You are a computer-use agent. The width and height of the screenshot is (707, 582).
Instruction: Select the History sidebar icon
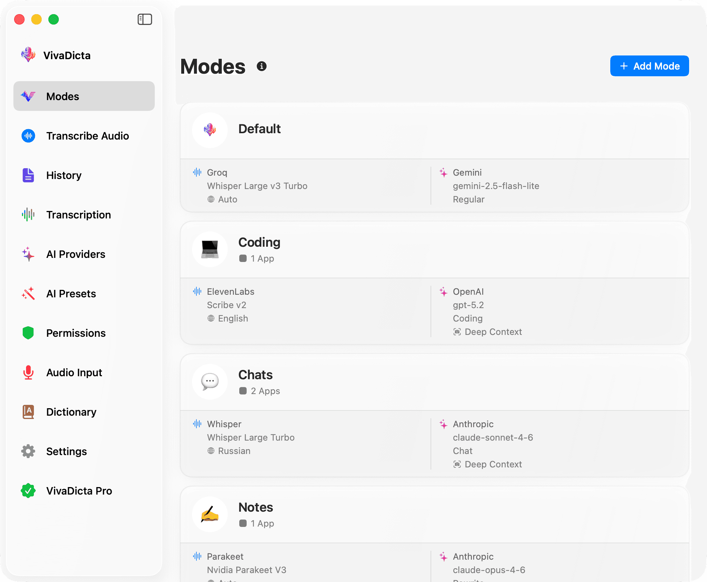click(x=28, y=175)
